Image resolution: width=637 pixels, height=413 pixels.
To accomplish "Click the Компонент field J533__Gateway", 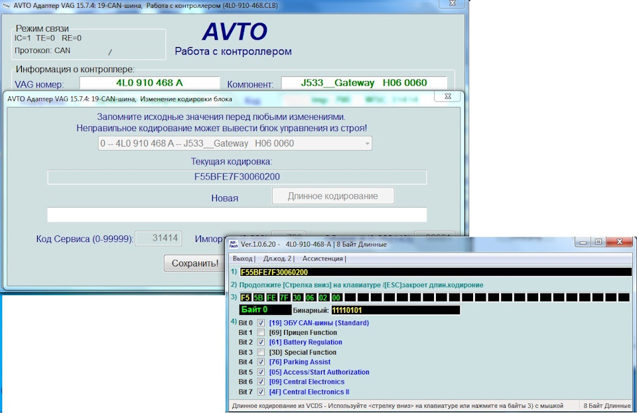I will (364, 83).
